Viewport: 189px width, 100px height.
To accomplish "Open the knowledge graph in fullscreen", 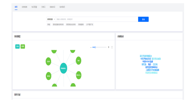I will tap(112, 47).
